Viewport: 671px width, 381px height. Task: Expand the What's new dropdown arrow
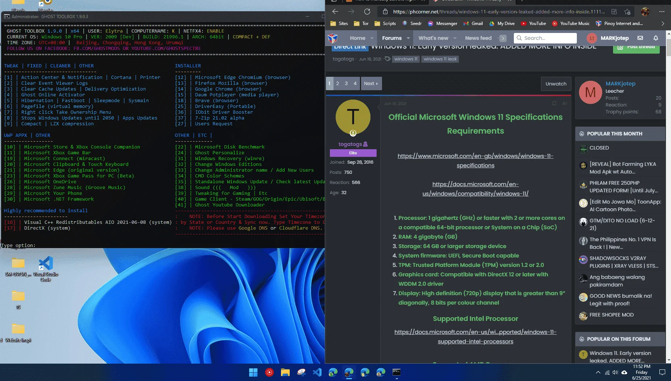point(455,38)
